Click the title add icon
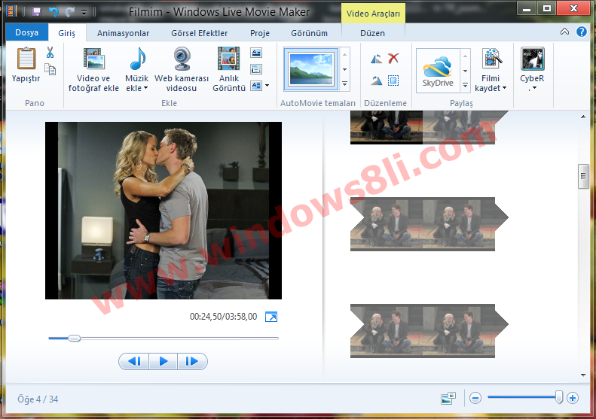Screen dimensions: 596x419 click(x=257, y=53)
